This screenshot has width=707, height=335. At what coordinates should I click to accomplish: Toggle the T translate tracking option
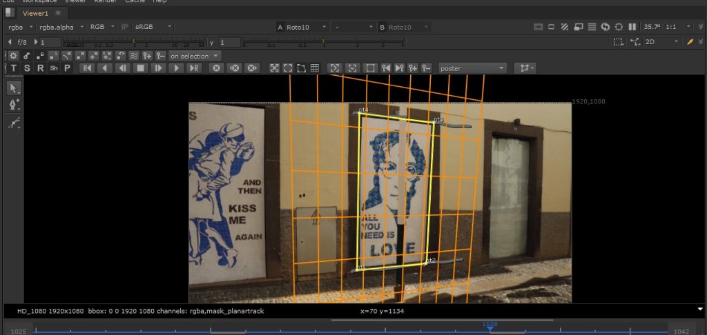coord(14,68)
